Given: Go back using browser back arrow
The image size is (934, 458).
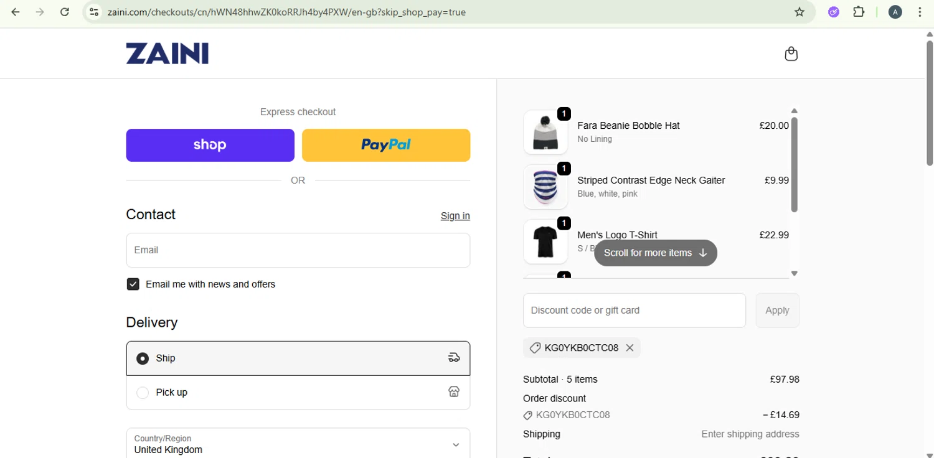Looking at the screenshot, I should coord(16,12).
